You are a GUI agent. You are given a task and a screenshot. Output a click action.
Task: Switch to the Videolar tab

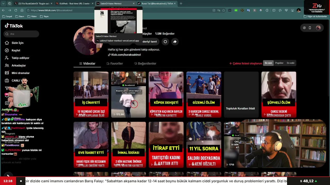(87, 63)
